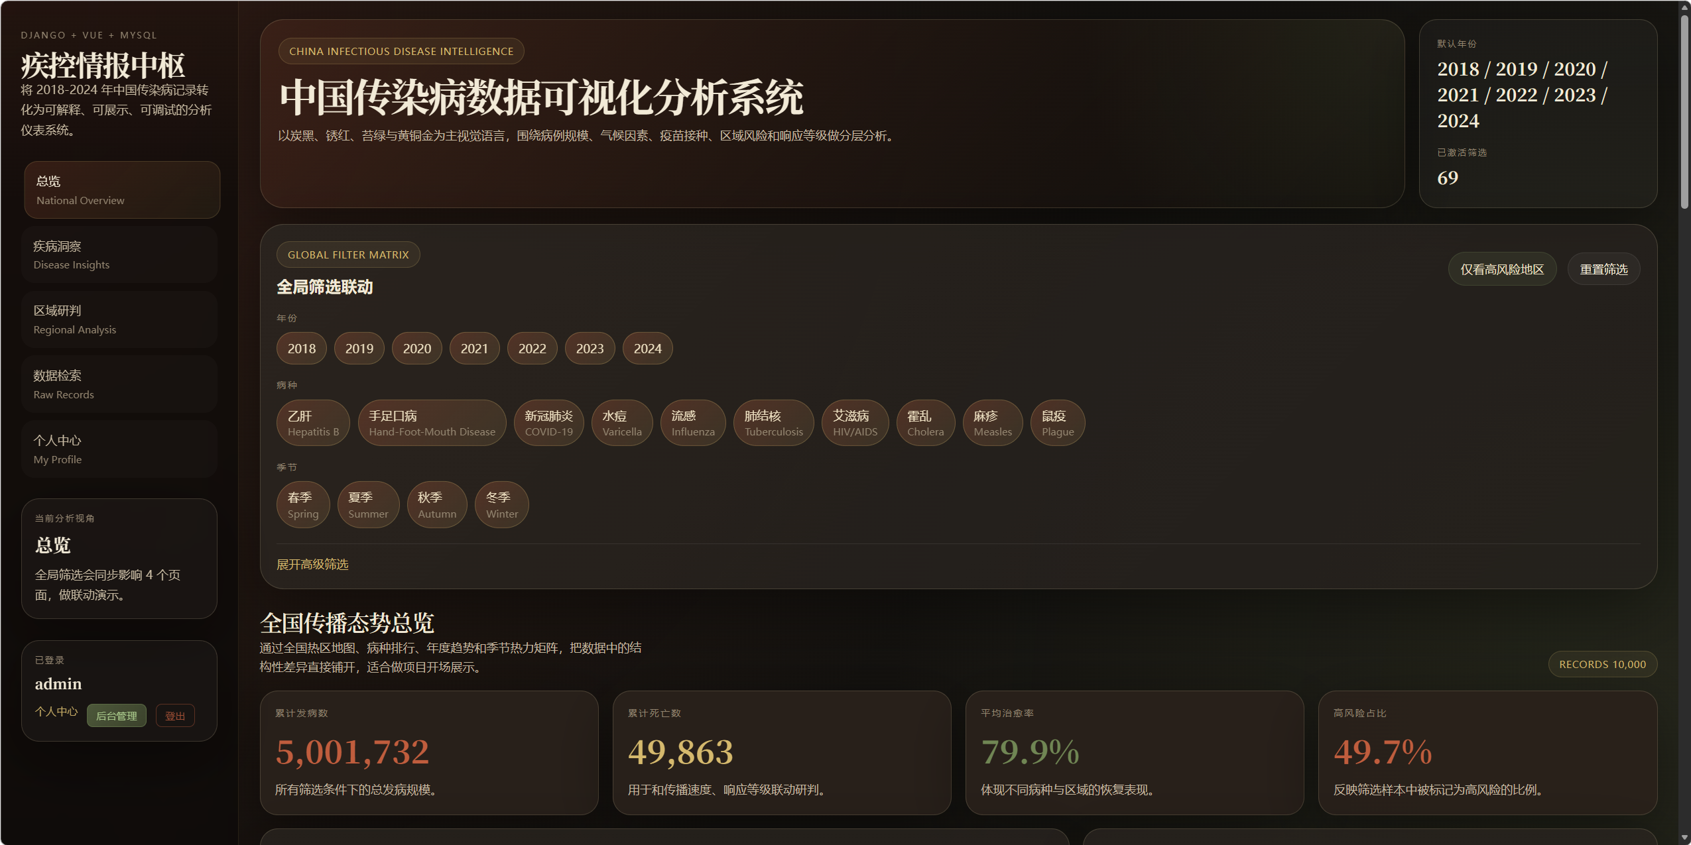Expand the advanced filters section
The image size is (1691, 845).
coord(312,564)
